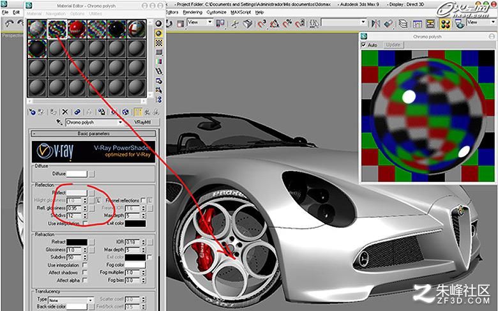Open MAXScript menu
This screenshot has height=311, width=498.
241,12
